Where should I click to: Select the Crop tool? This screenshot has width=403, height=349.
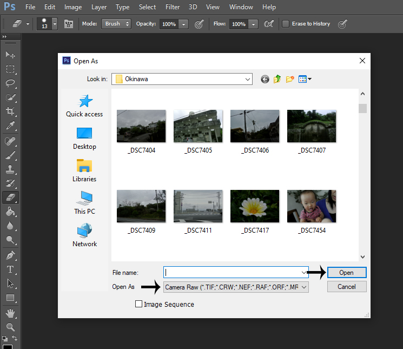10,111
